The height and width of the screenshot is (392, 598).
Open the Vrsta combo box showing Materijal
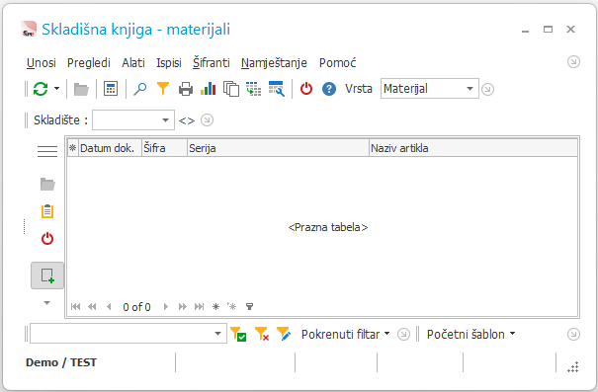(x=430, y=89)
